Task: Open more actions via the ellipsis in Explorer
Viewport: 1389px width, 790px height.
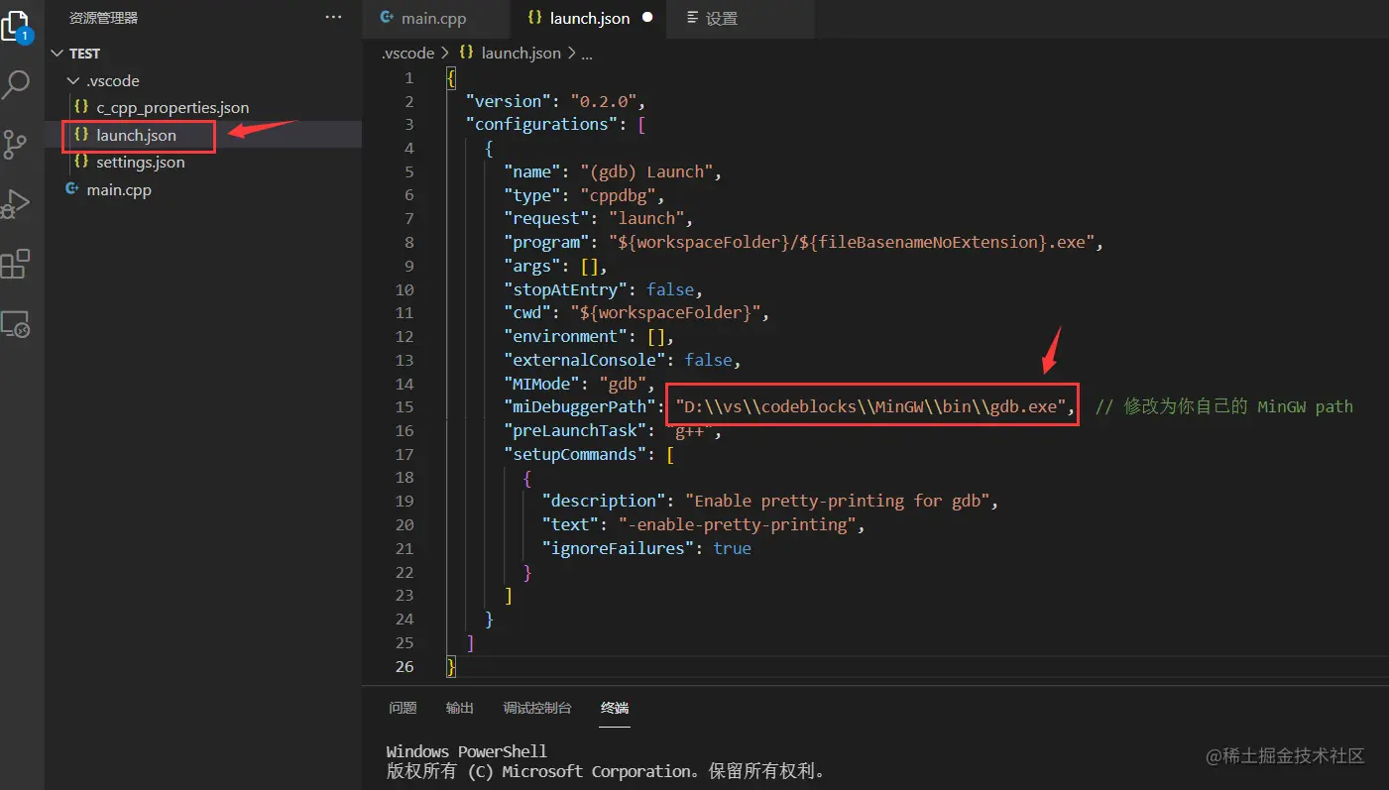Action: click(332, 17)
